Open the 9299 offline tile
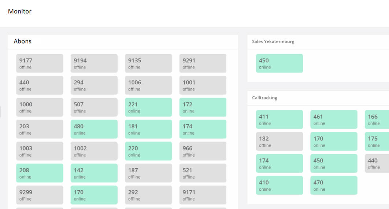The width and height of the screenshot is (389, 209). 40,195
